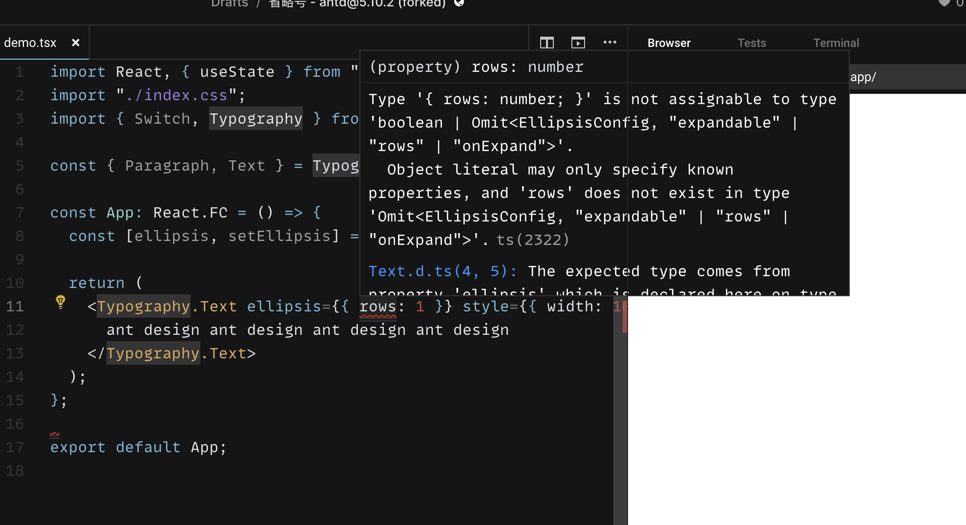Screen dimensions: 966x525
Task: Switch to the Tests tab
Action: pyautogui.click(x=751, y=43)
